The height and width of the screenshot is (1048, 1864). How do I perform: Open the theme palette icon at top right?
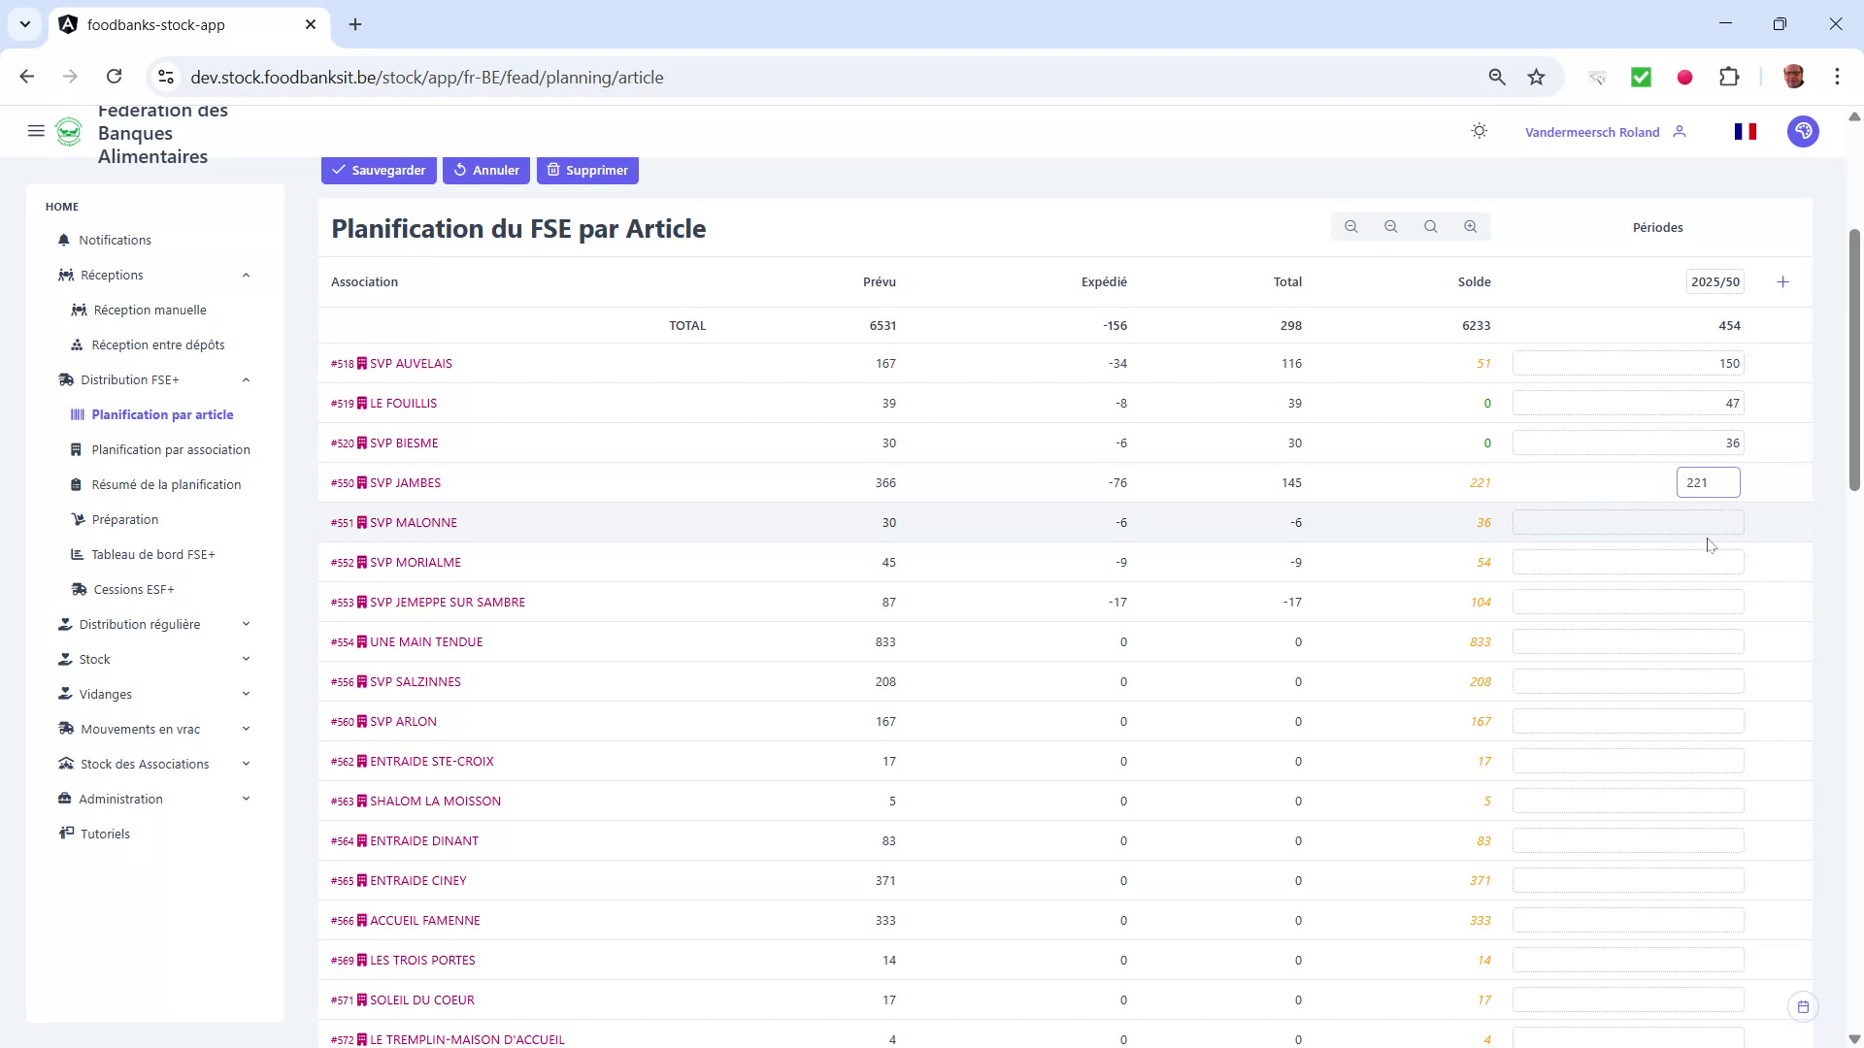(x=1803, y=131)
